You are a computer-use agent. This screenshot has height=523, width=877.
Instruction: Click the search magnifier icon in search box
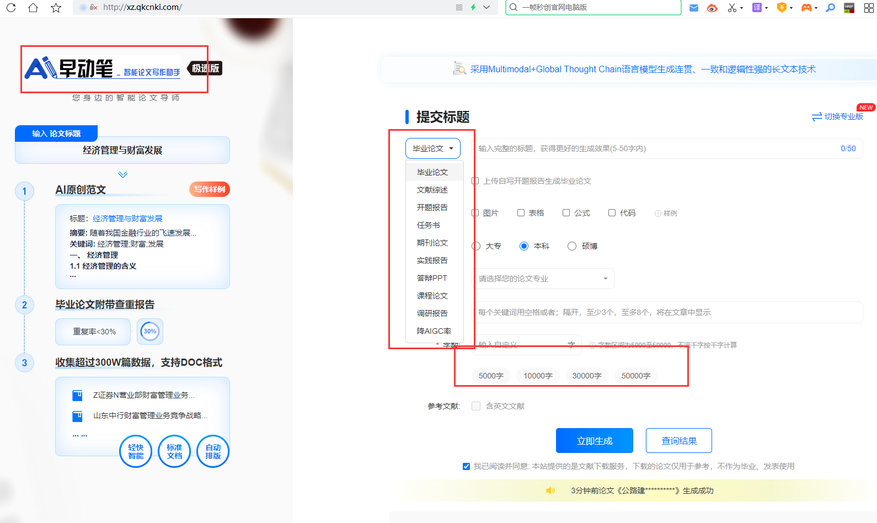[514, 7]
